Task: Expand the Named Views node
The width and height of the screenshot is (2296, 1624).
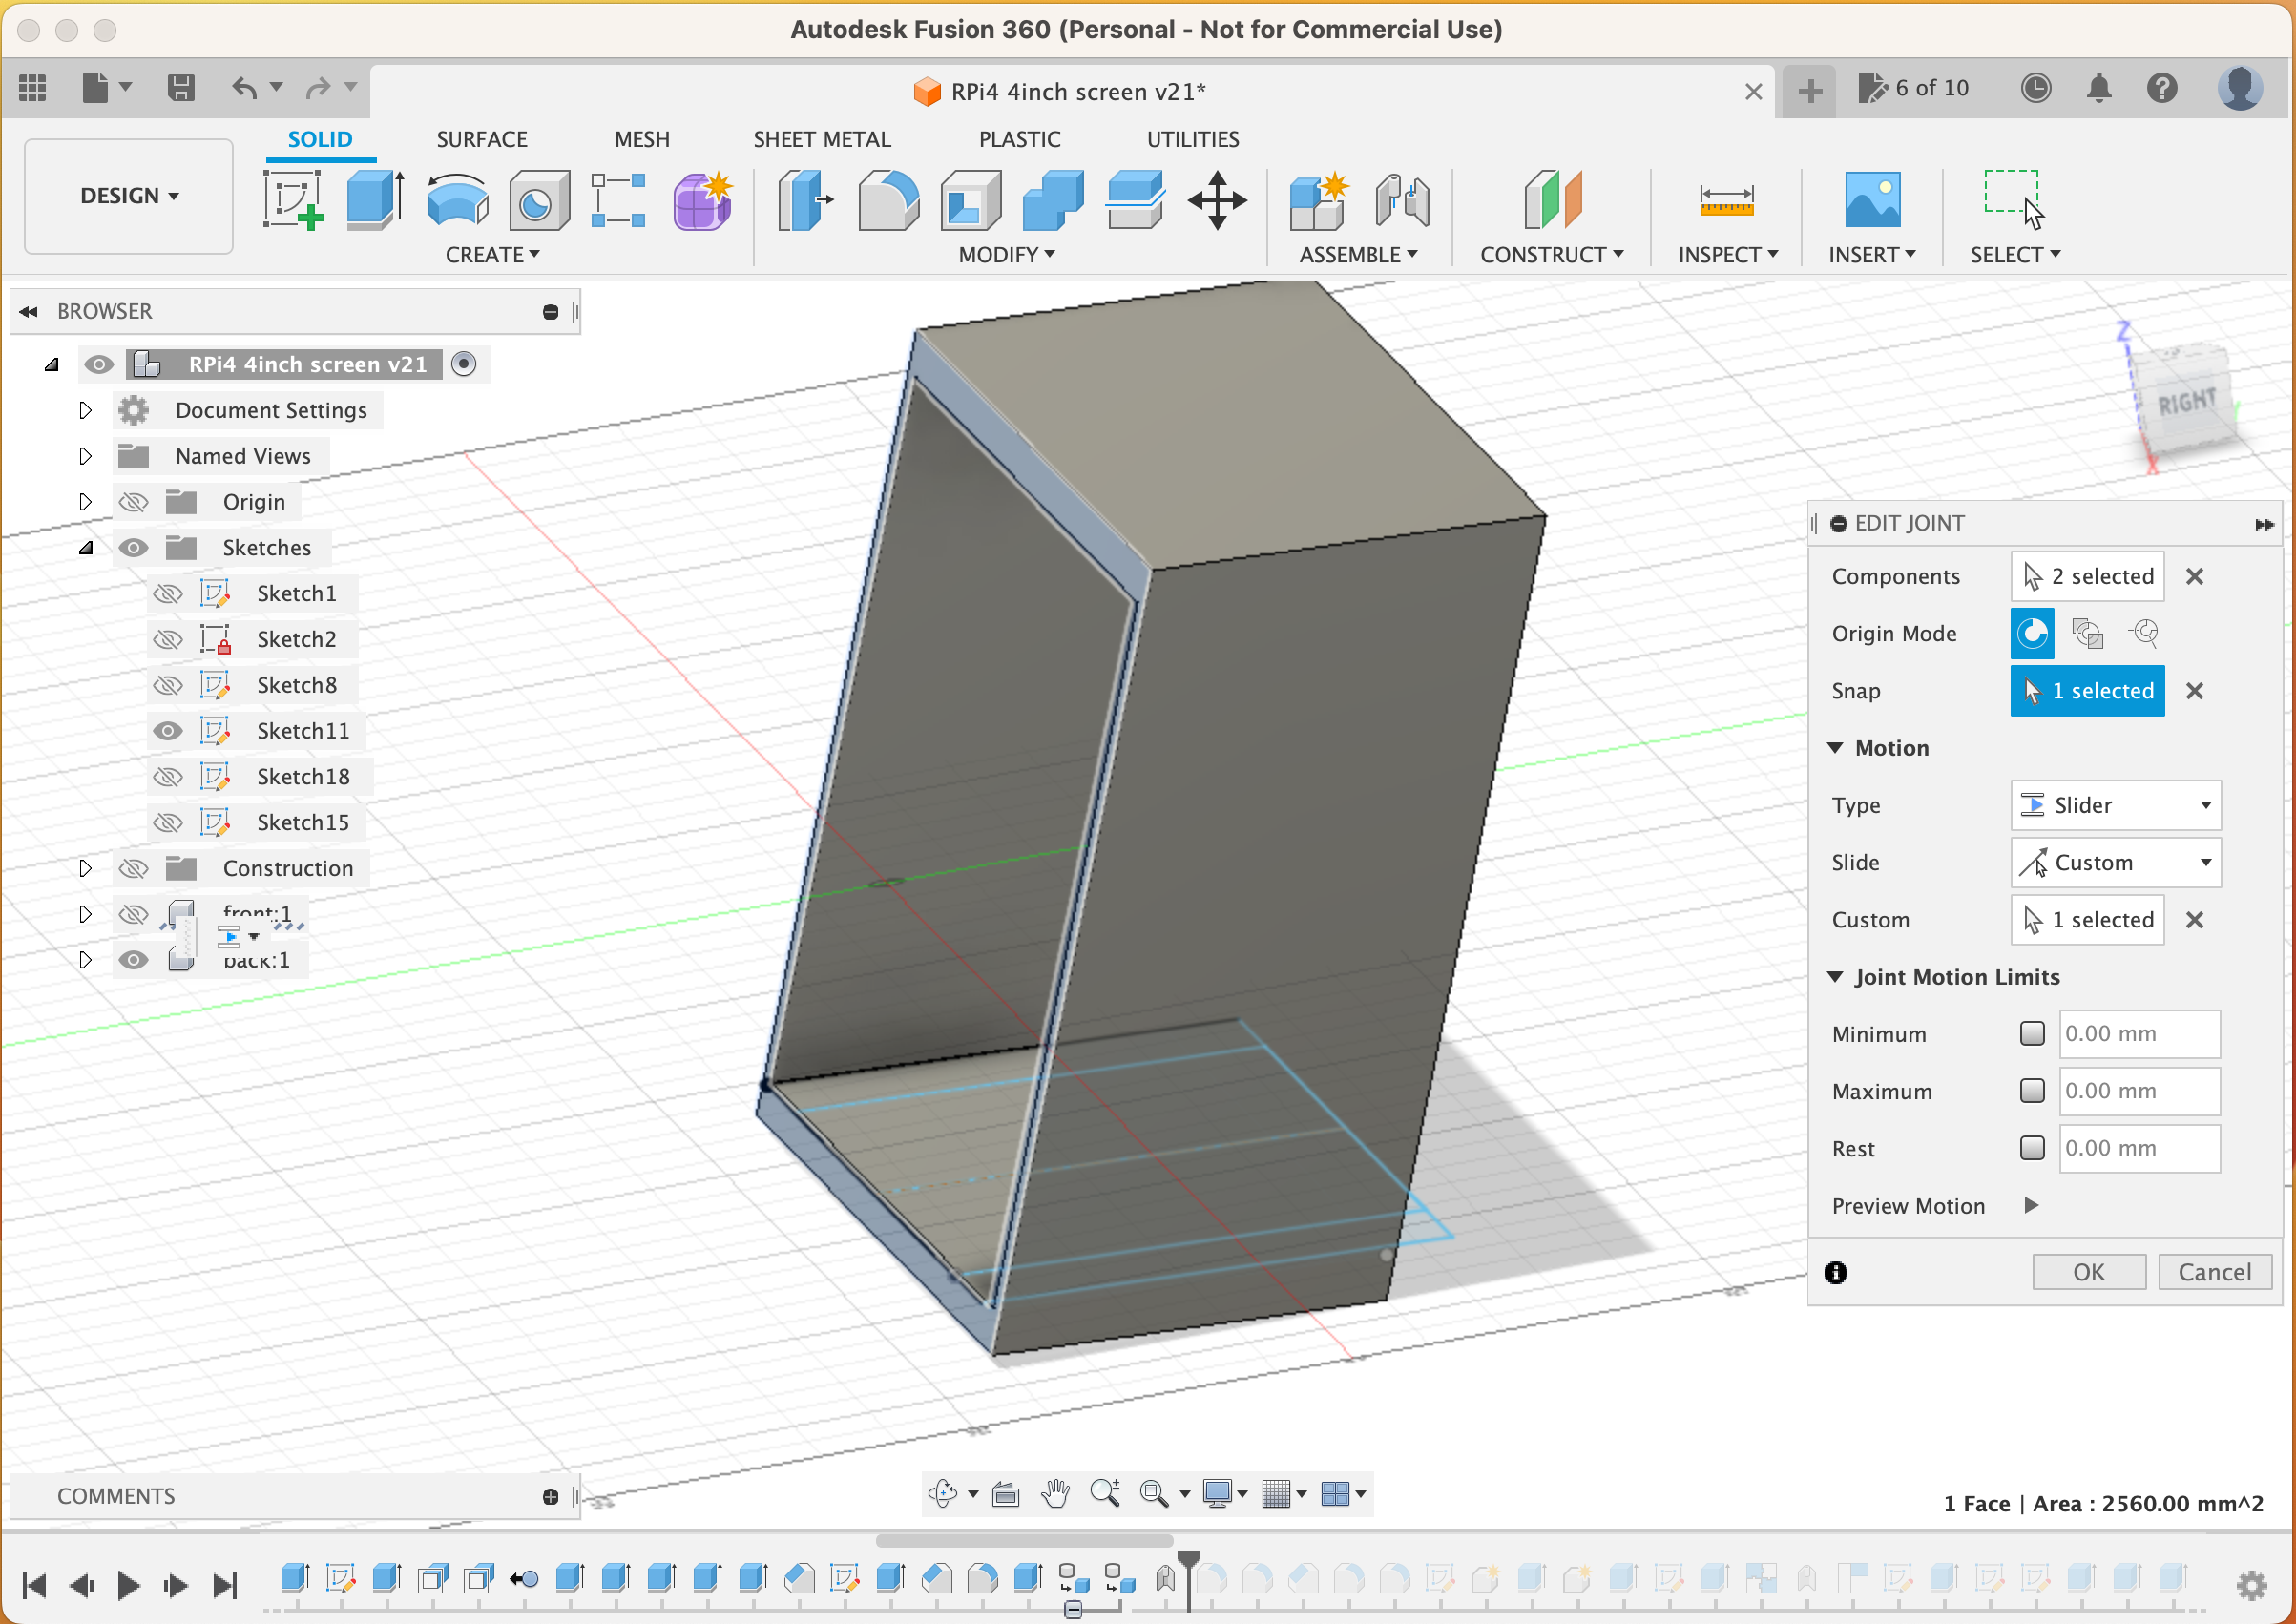Action: (85, 456)
